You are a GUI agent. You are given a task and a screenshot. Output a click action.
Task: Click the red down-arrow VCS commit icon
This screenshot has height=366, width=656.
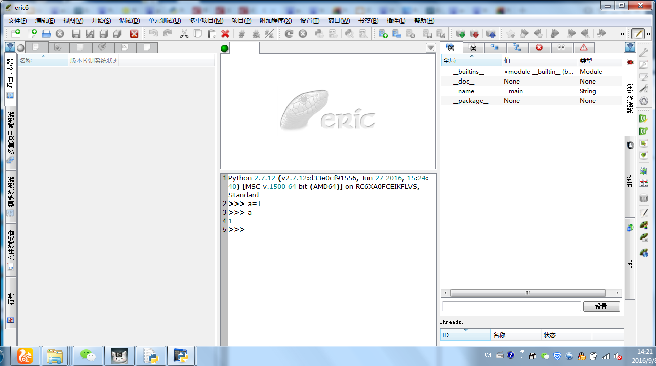(474, 33)
